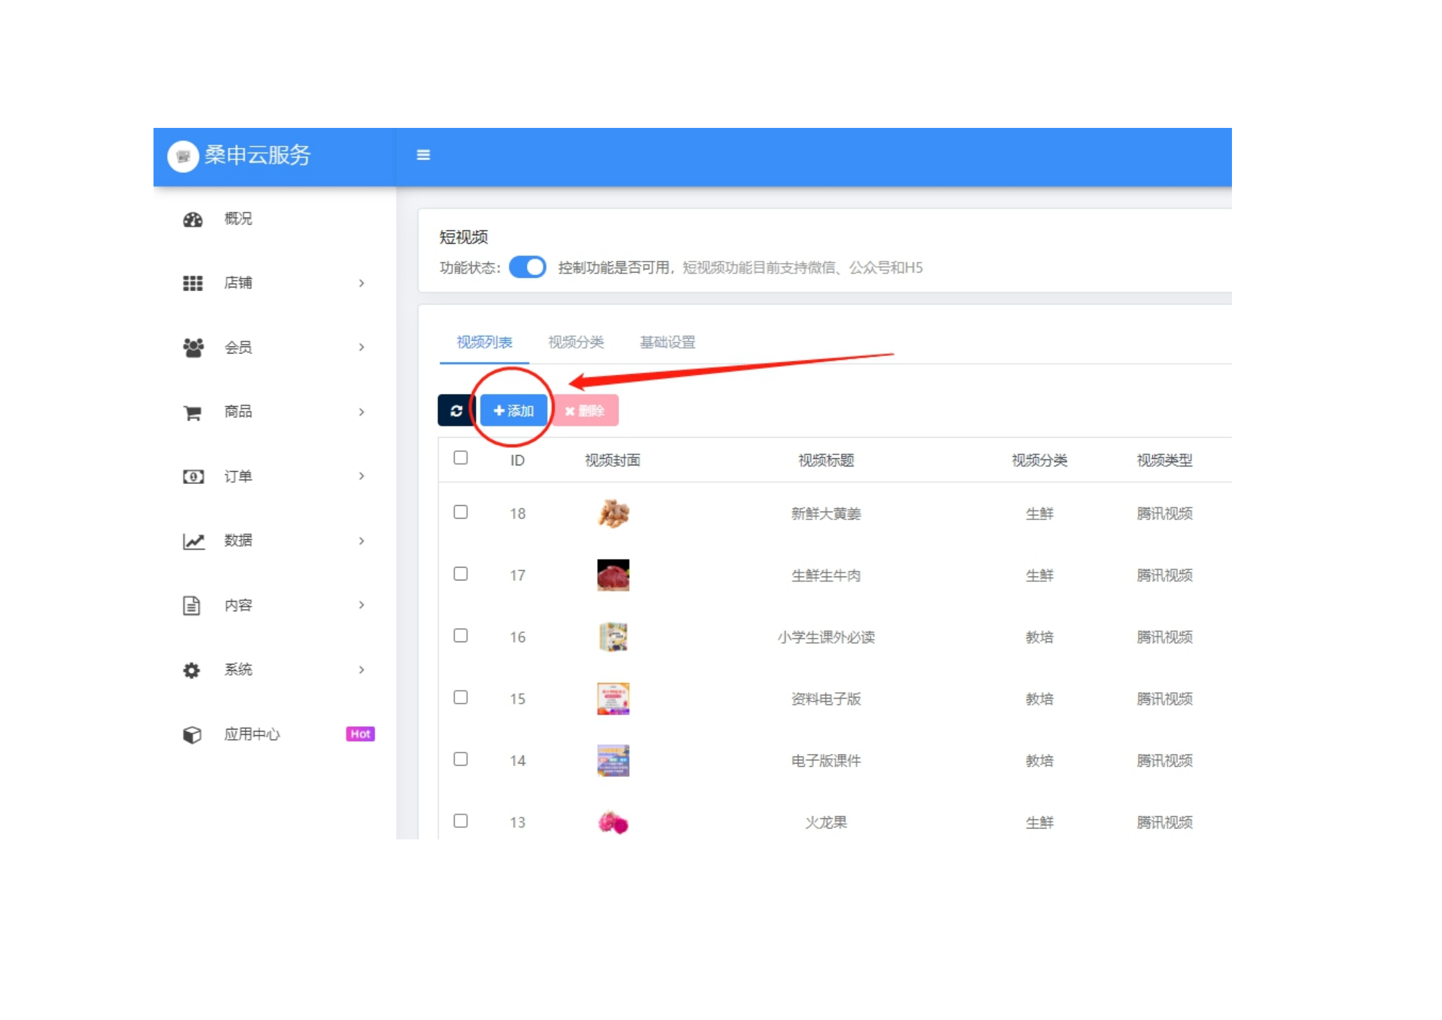Open the 电子版课件 cover thumbnail
The image size is (1442, 1020).
coord(613,760)
